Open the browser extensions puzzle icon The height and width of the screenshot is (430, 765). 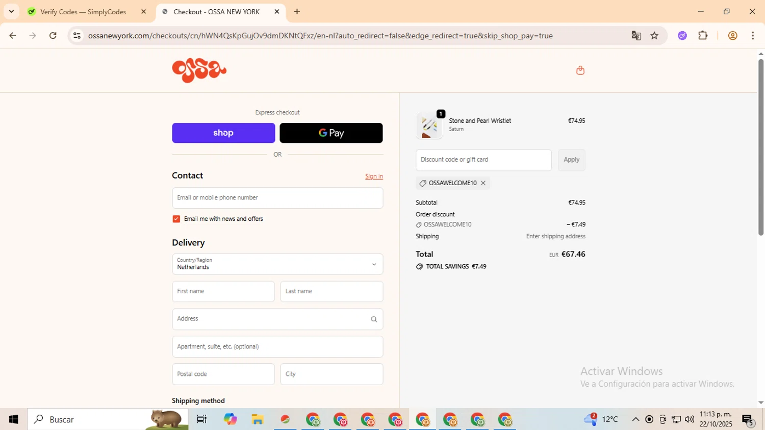pos(703,36)
